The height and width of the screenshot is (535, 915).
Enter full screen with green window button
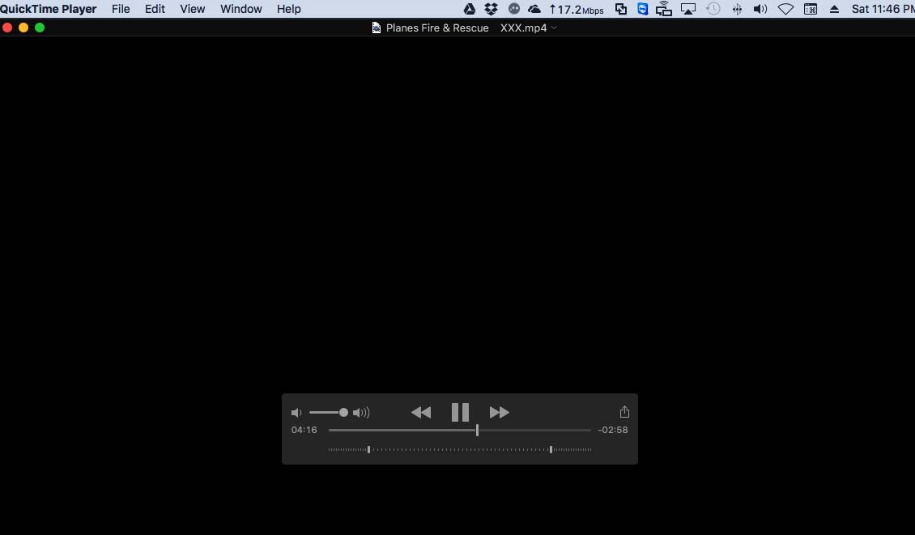pos(40,28)
